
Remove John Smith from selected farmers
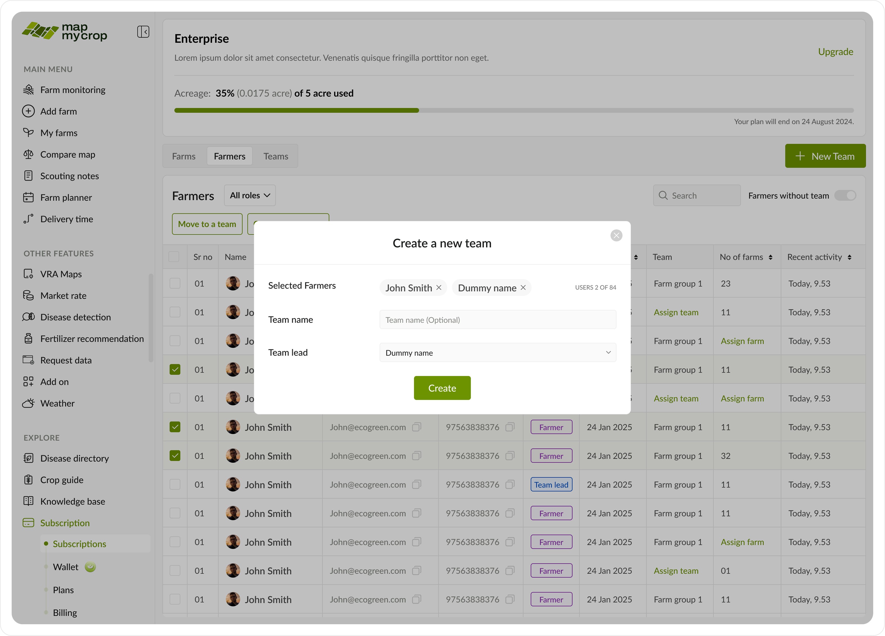tap(439, 288)
